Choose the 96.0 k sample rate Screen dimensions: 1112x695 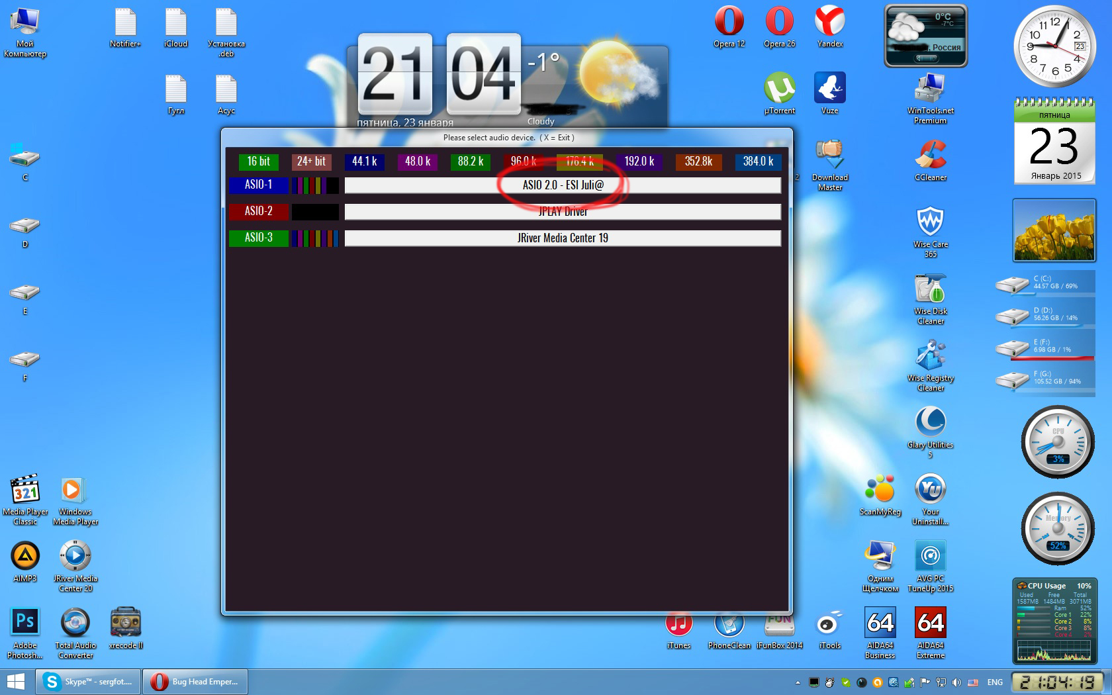tap(523, 162)
